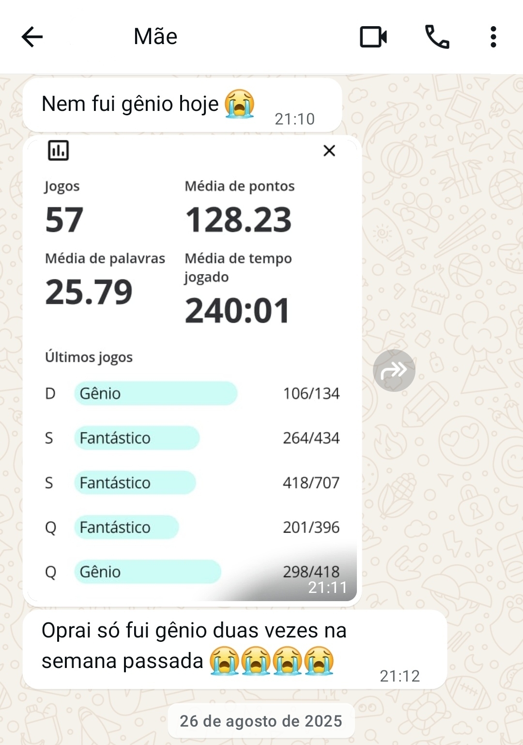
Task: Tap the back arrow
Action: [x=32, y=37]
